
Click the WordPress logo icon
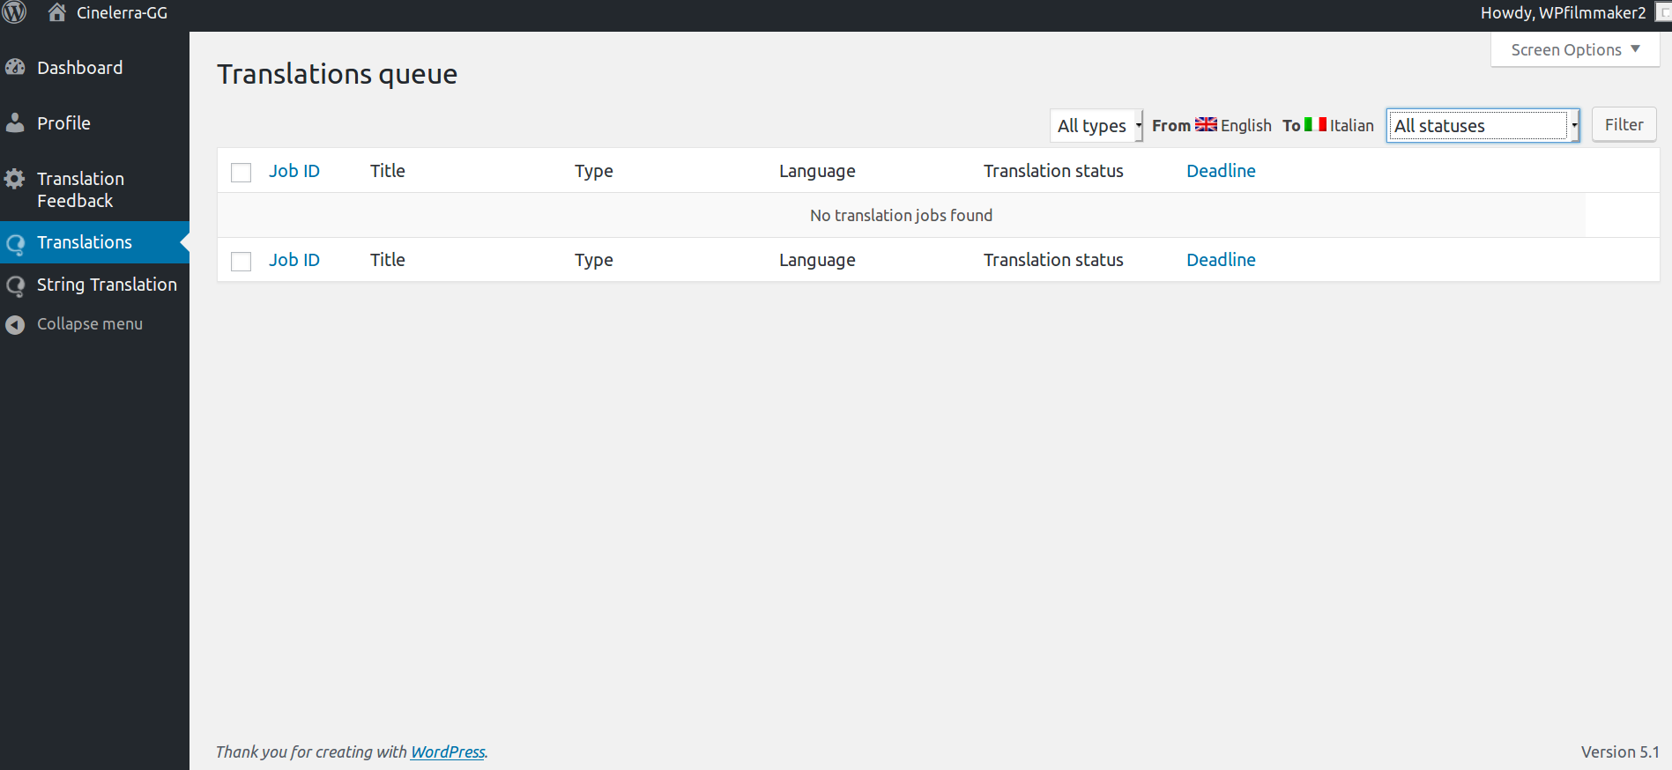point(14,12)
